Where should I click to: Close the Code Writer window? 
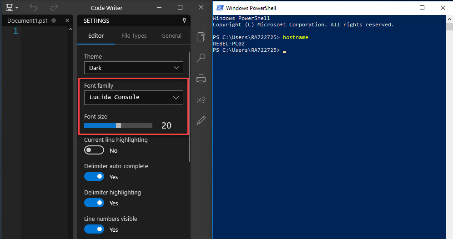click(201, 8)
